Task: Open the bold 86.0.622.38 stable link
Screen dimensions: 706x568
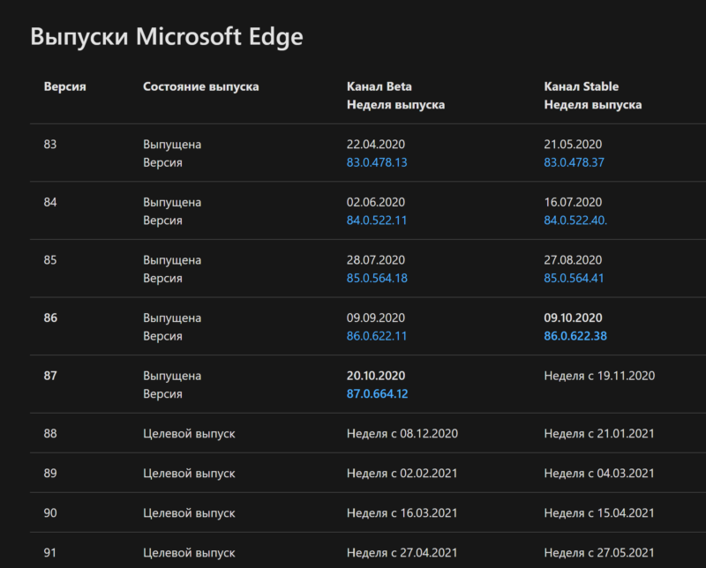Action: click(x=575, y=336)
